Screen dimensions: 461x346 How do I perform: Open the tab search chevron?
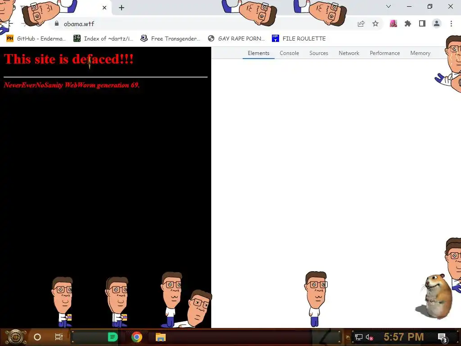point(389,6)
